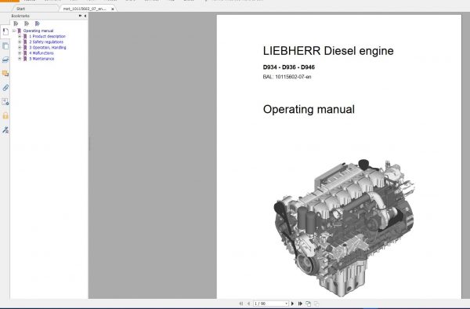Jump to 1 Product description bookmark

click(x=47, y=36)
